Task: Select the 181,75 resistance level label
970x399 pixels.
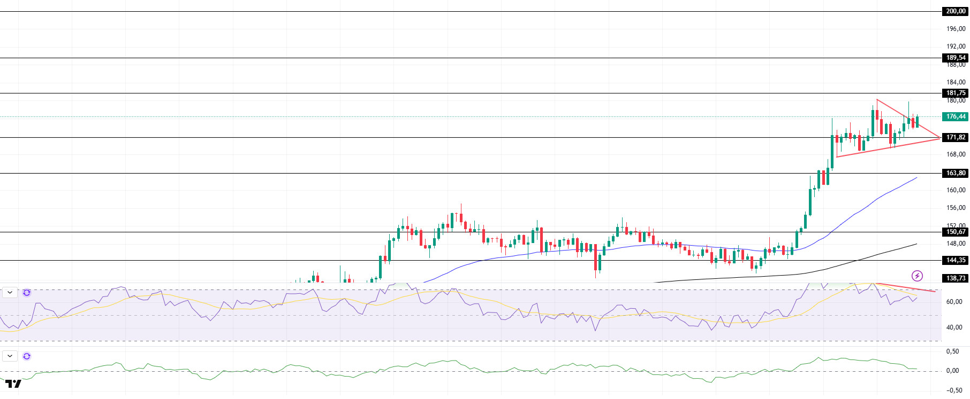Action: click(956, 93)
